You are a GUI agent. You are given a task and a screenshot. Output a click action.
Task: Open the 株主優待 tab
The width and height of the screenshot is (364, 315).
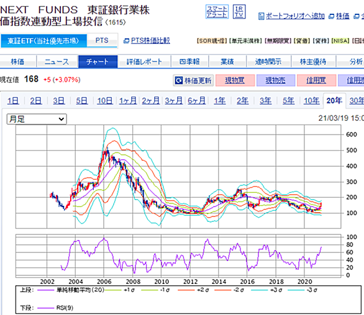coord(313,61)
